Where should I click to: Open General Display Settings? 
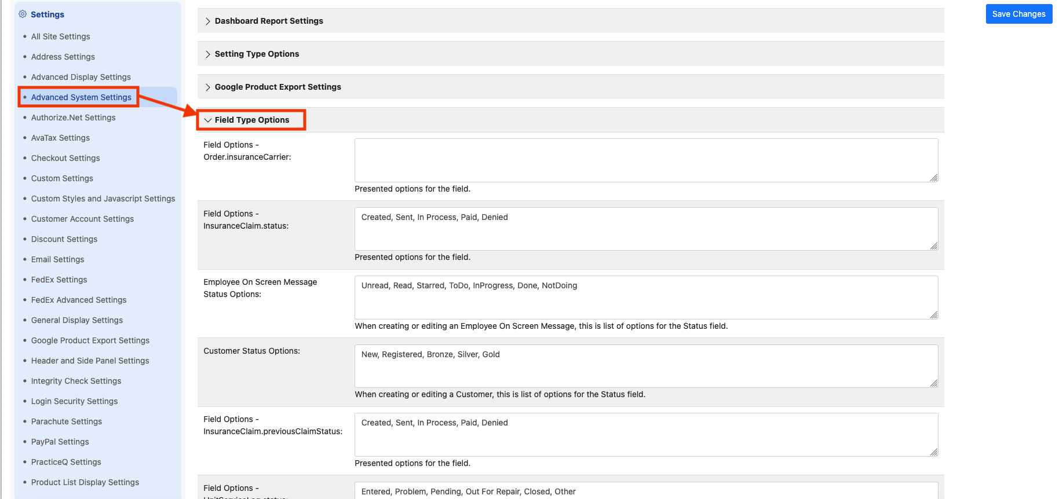pyautogui.click(x=77, y=320)
